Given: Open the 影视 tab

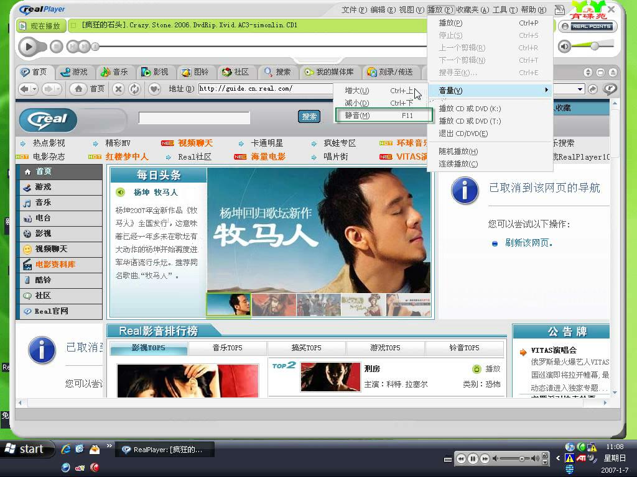Looking at the screenshot, I should [154, 72].
